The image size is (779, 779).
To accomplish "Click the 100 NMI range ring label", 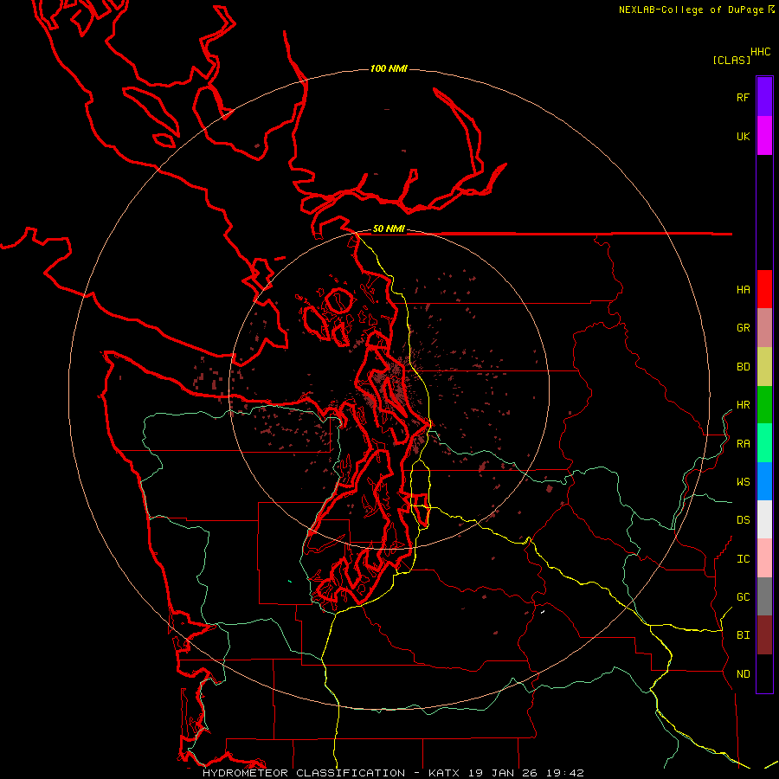I will pos(389,68).
